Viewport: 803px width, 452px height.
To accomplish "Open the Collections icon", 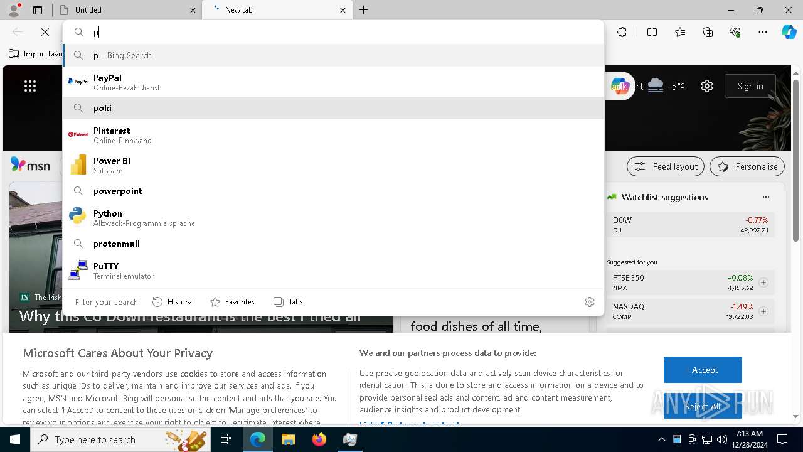I will [x=708, y=32].
